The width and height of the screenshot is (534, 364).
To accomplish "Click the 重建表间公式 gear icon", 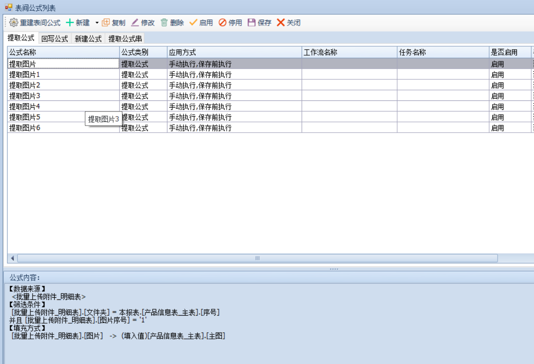I will pos(13,22).
